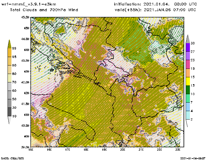Choose the light blue 4–7 wind swatch

point(188,107)
